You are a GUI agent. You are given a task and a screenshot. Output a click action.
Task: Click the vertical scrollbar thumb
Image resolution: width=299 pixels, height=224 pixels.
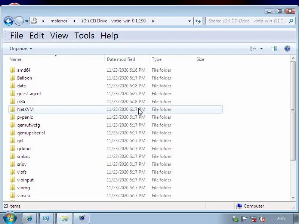coord(293,111)
